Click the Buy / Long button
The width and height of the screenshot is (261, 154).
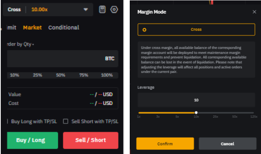[x=31, y=140]
